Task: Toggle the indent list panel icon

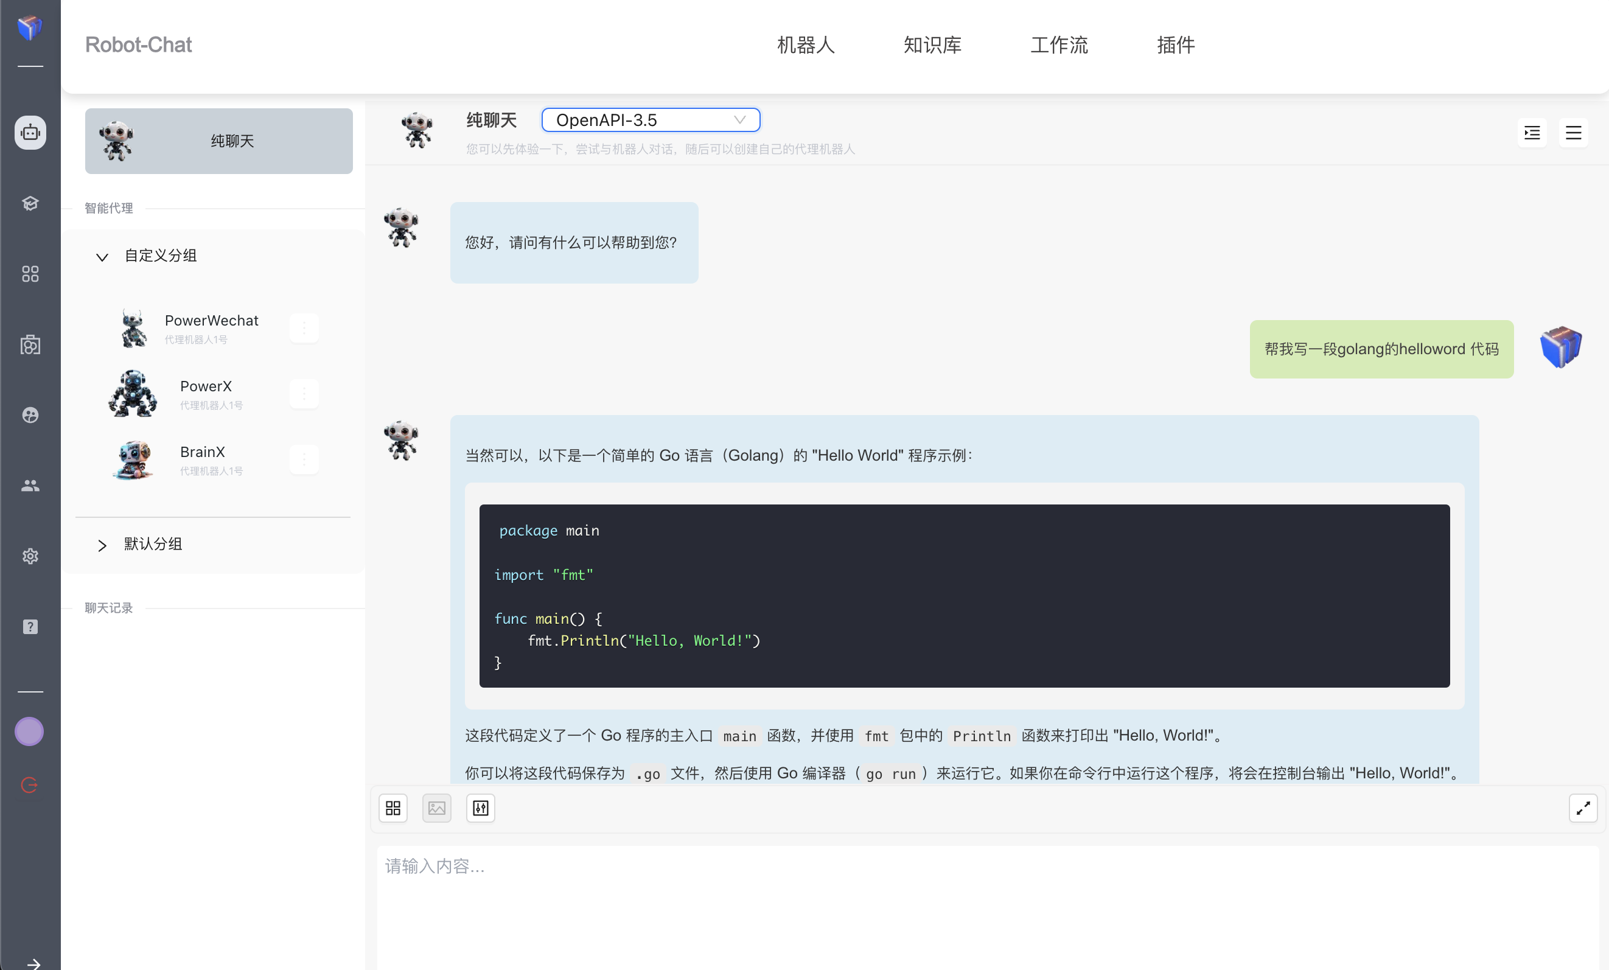Action: [1531, 133]
